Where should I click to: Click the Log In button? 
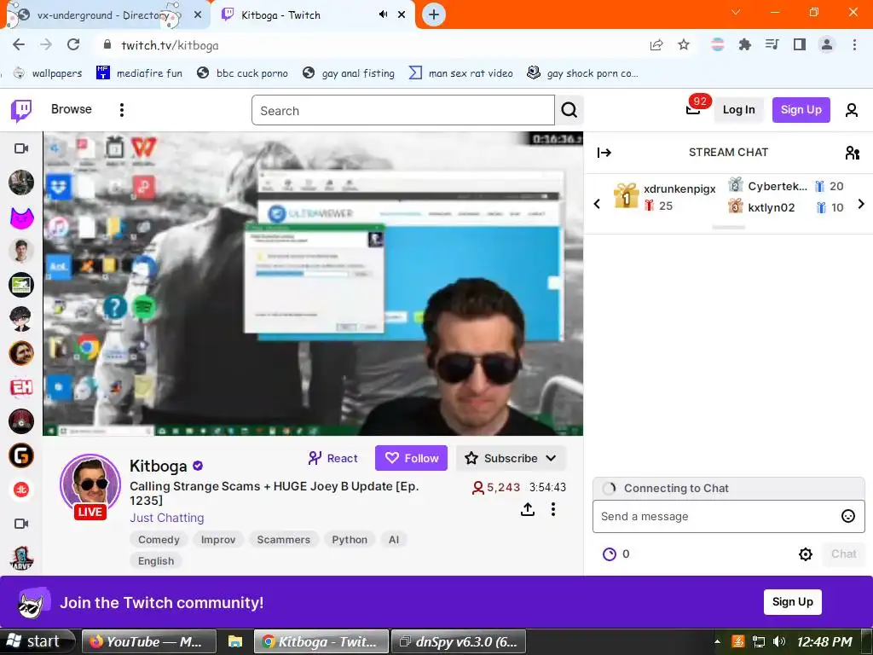(x=739, y=110)
